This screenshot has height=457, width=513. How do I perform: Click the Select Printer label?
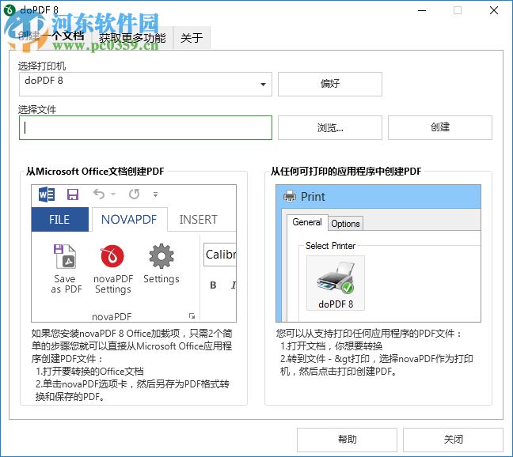point(330,246)
